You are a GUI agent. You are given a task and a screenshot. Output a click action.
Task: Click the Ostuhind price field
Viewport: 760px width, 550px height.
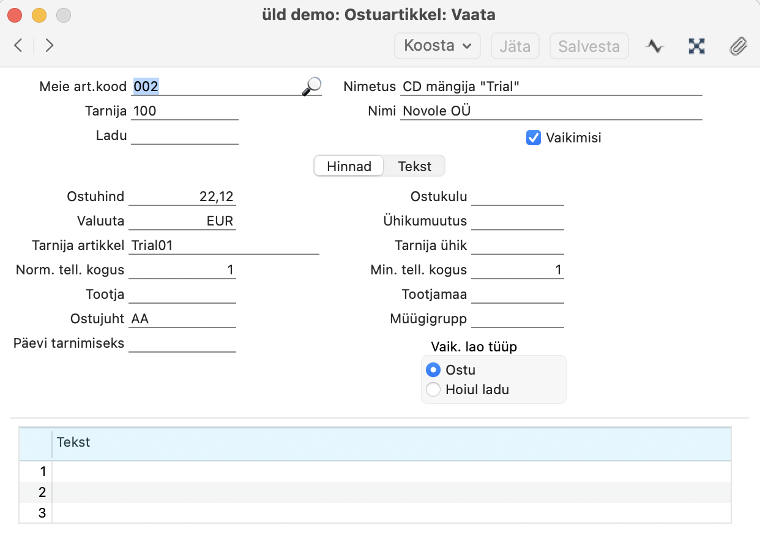(x=182, y=197)
